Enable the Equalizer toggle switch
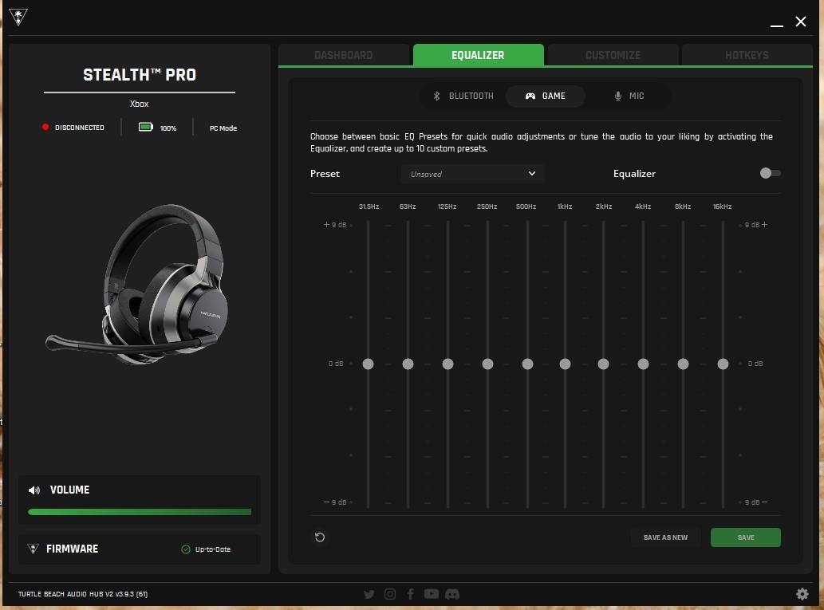The height and width of the screenshot is (610, 824). click(770, 173)
